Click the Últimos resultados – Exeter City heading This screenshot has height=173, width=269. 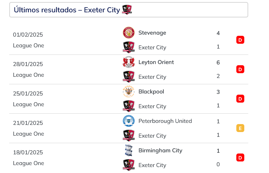67,10
